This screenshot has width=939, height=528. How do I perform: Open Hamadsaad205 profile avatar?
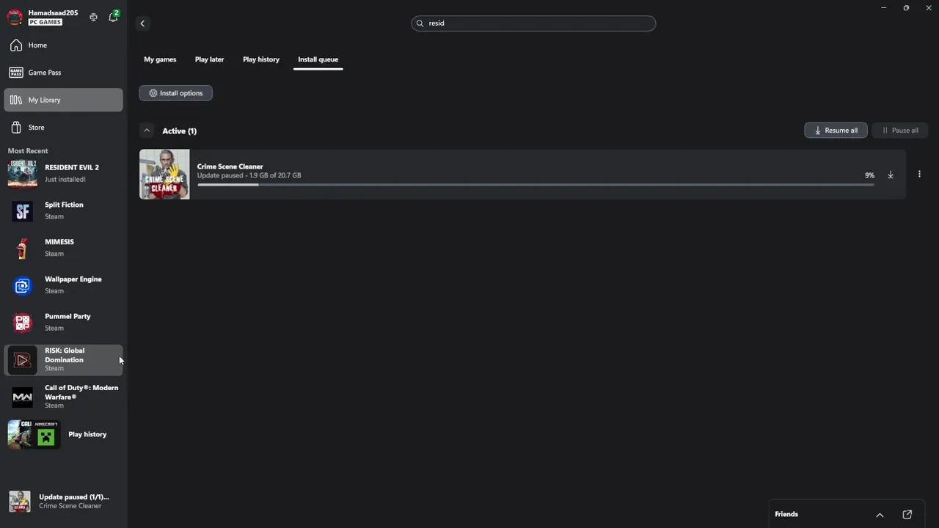pos(15,18)
